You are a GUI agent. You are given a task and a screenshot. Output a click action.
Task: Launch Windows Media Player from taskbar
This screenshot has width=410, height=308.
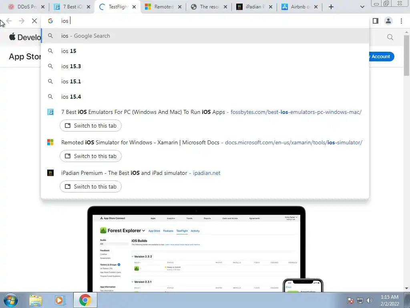click(x=60, y=300)
